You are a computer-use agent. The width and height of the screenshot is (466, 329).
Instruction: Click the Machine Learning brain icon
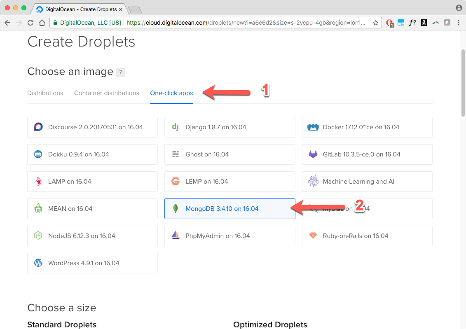[x=313, y=182]
